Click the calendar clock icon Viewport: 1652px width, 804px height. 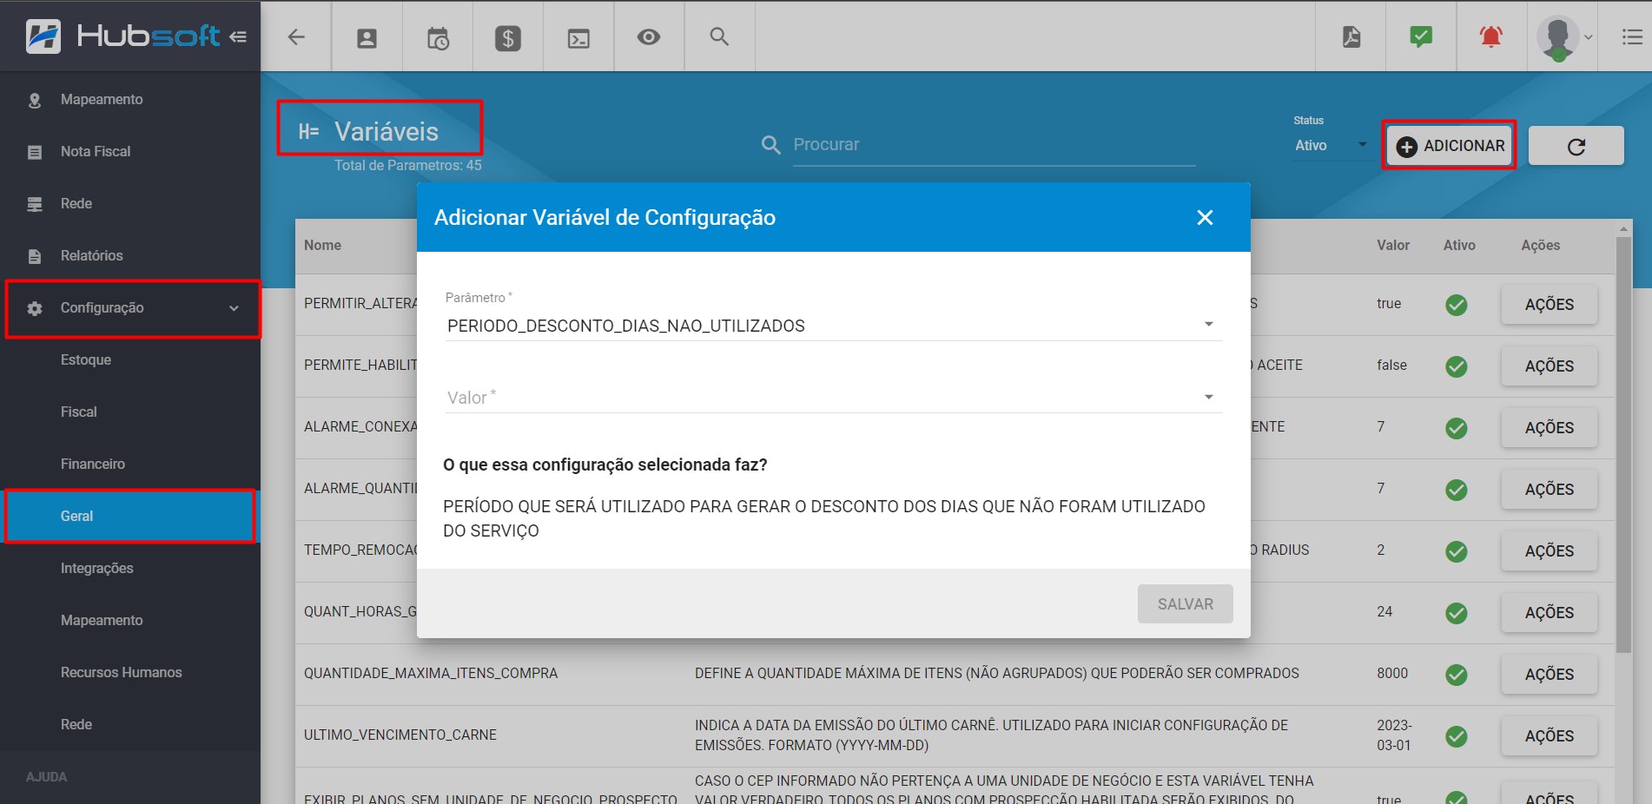click(x=438, y=38)
